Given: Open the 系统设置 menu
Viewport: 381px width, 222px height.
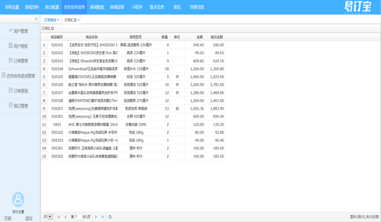Looking at the screenshot, I should tap(12, 7).
